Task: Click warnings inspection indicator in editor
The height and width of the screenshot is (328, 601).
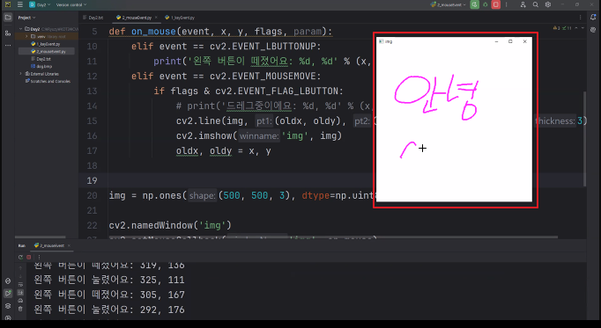Action: coord(563,28)
